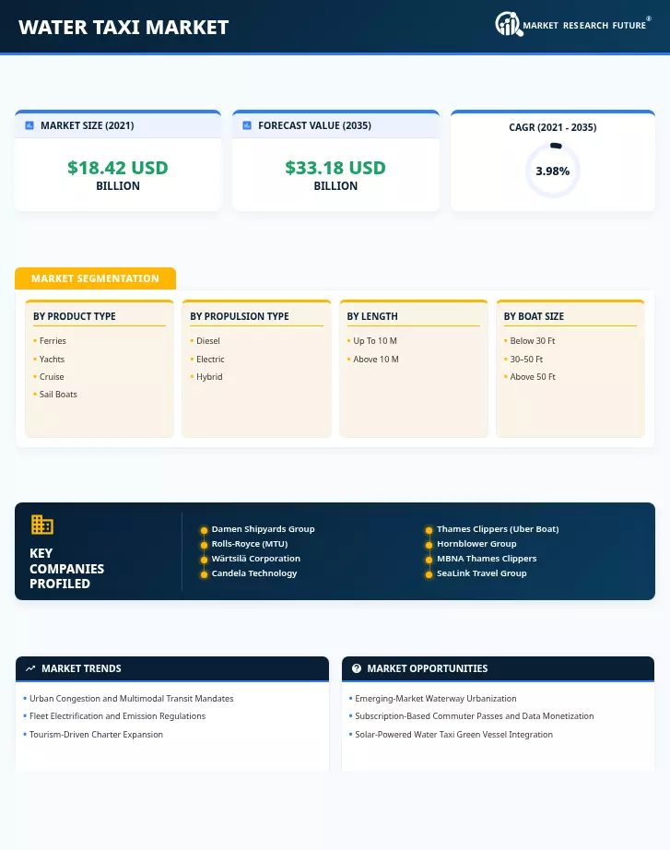This screenshot has height=850, width=670.
Task: Click the 3.98% CAGR progress ring
Action: (x=552, y=171)
